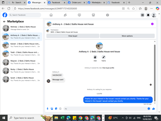Screen dimensions: 161x121
Task: Click the Name edit pencil icon
Action: click(104, 57)
